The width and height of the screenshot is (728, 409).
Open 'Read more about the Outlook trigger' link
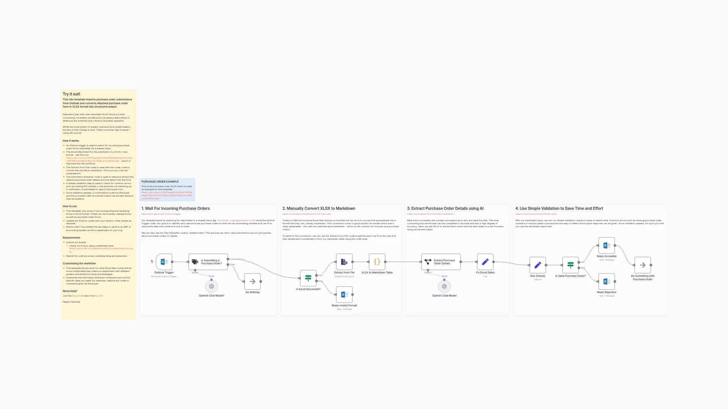click(161, 214)
